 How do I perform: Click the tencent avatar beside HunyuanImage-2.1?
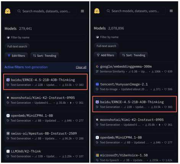pos(97,84)
